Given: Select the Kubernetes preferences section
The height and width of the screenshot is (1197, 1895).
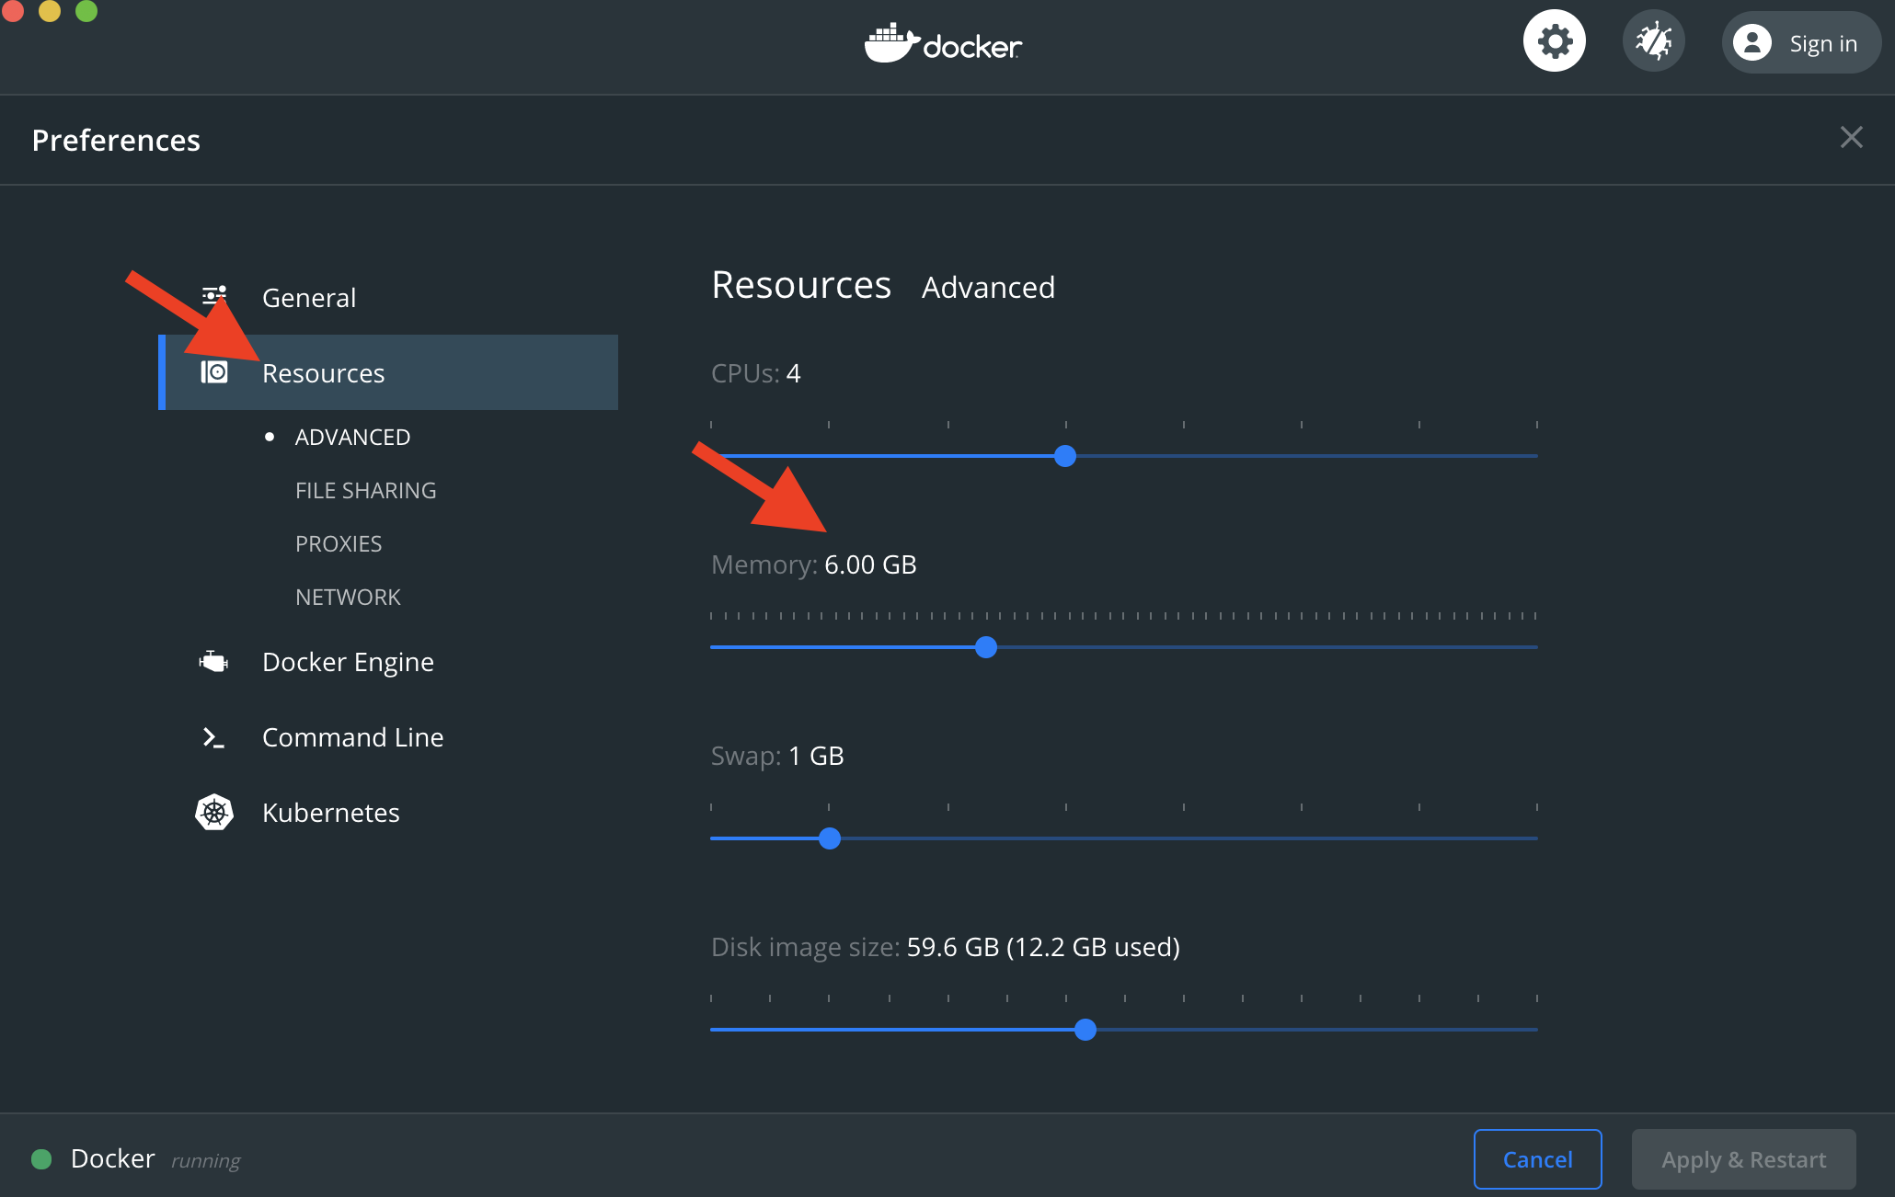Looking at the screenshot, I should pyautogui.click(x=330, y=813).
